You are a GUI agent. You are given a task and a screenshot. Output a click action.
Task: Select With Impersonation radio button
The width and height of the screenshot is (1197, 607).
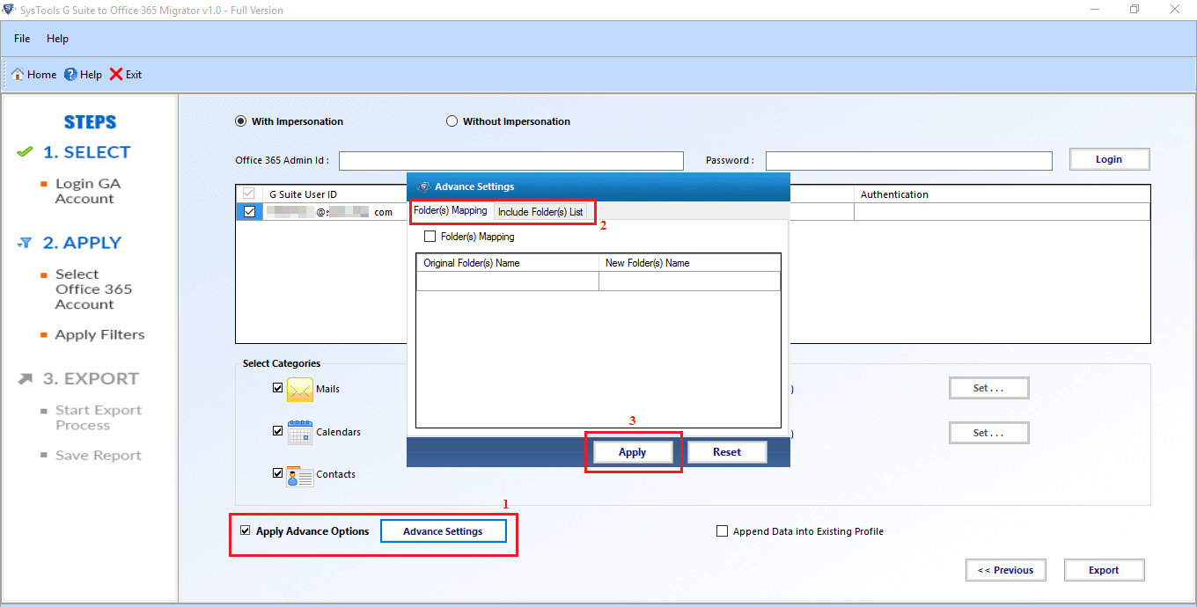click(240, 121)
